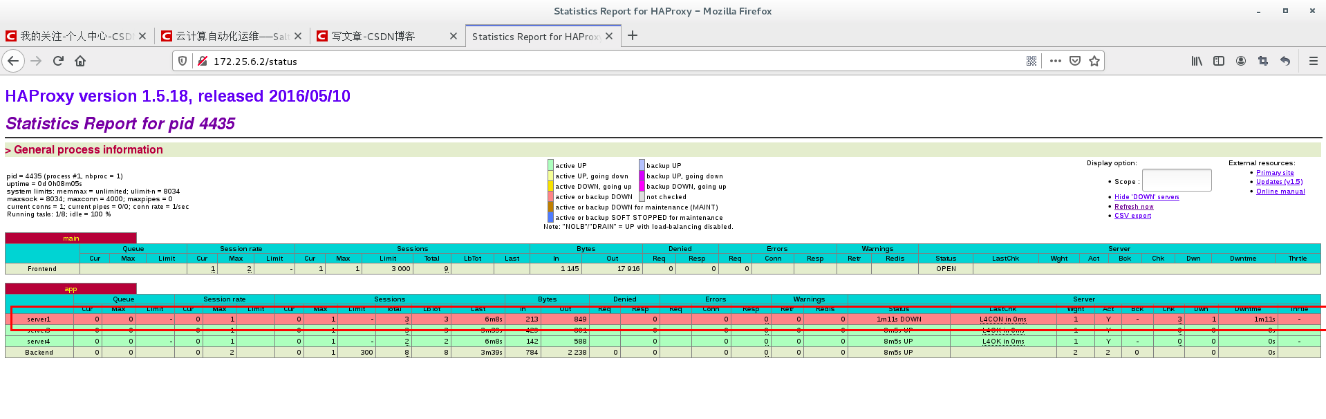Click the main proxy section header
The image size is (1326, 419).
(x=71, y=239)
